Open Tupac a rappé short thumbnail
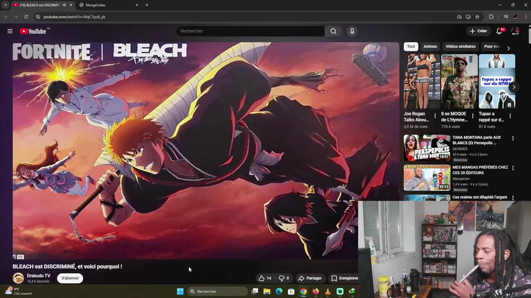 497,81
